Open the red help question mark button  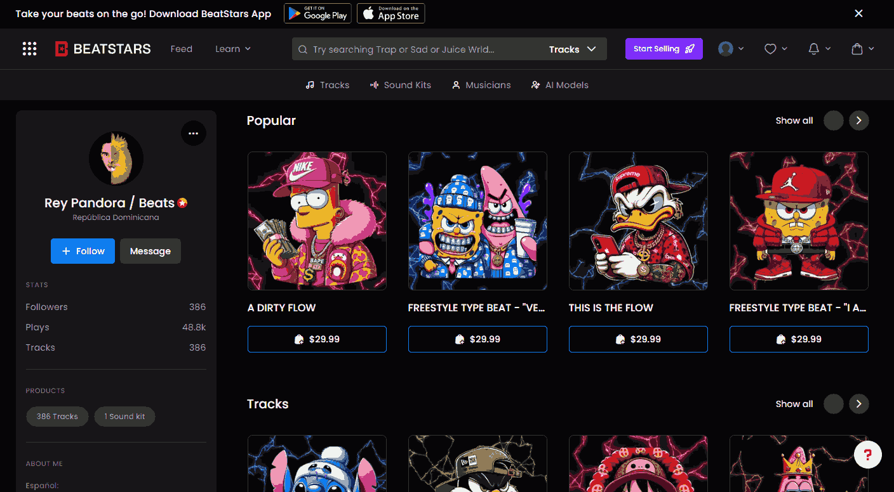coord(868,455)
